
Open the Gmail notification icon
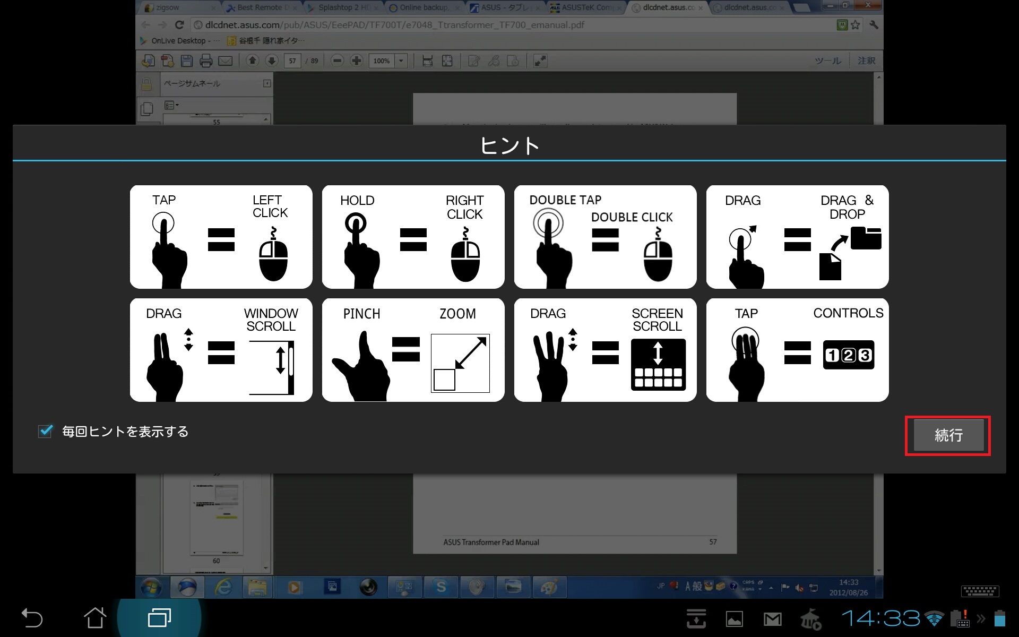pyautogui.click(x=772, y=618)
